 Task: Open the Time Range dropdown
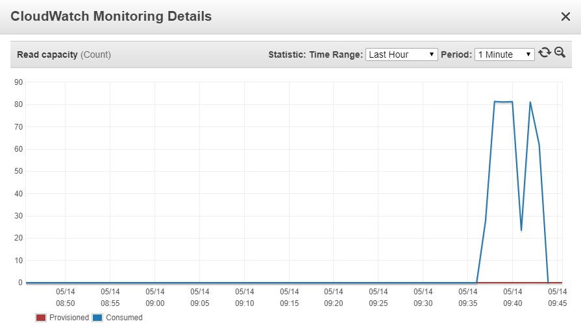[x=402, y=54]
